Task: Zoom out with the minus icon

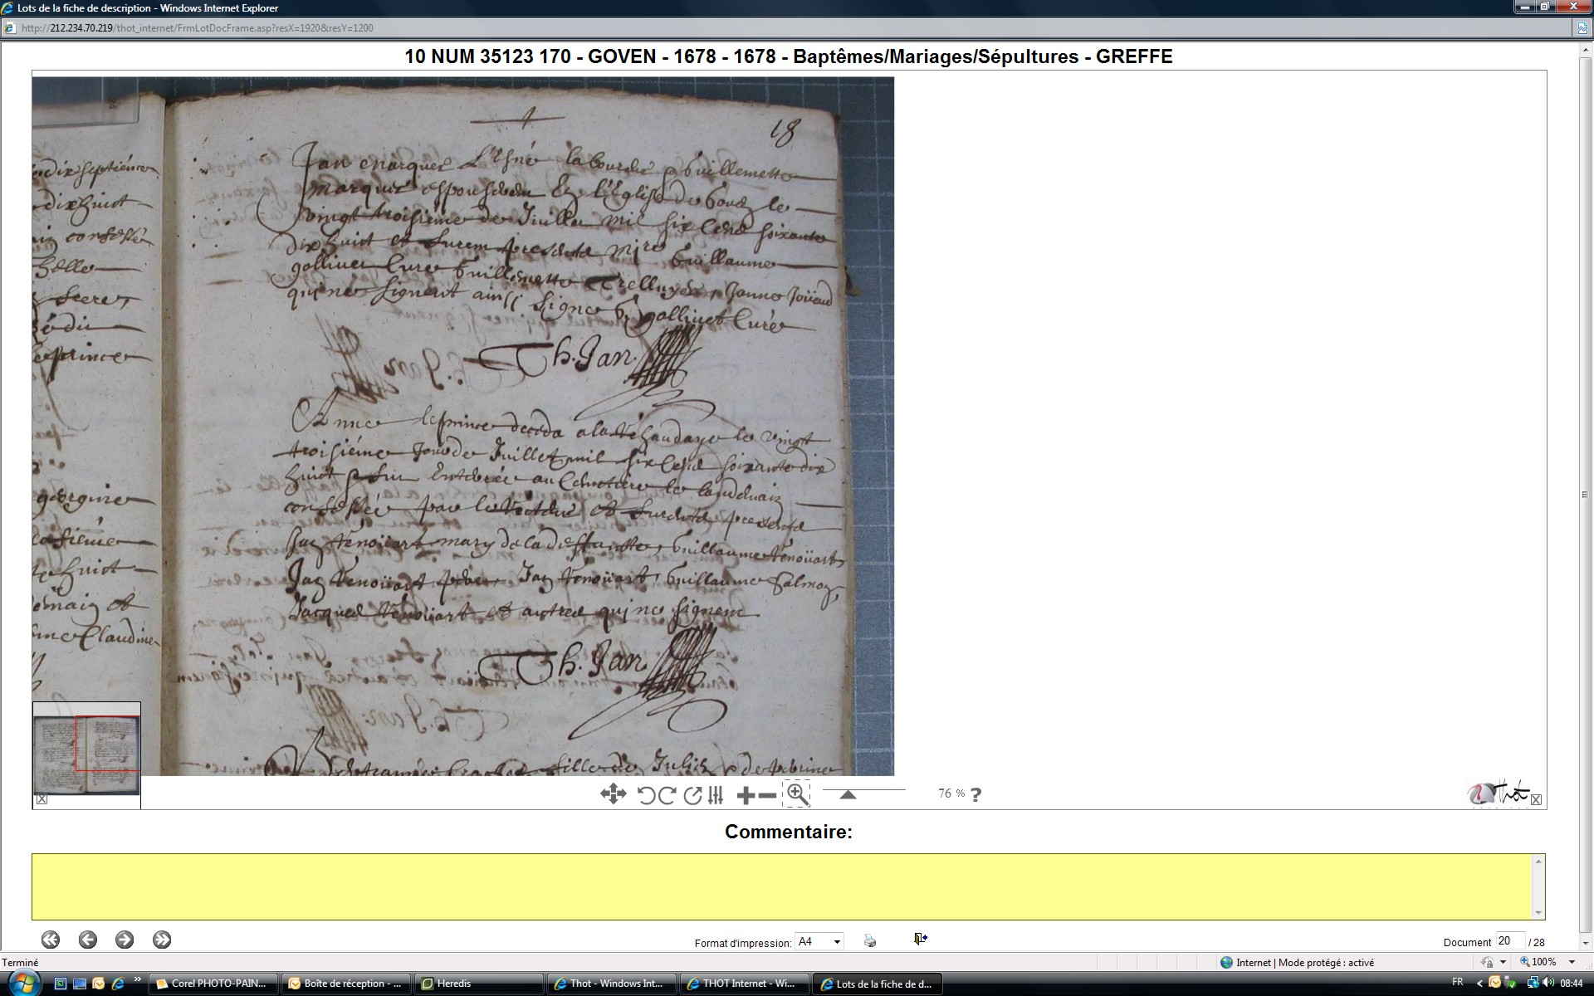Action: (x=767, y=796)
